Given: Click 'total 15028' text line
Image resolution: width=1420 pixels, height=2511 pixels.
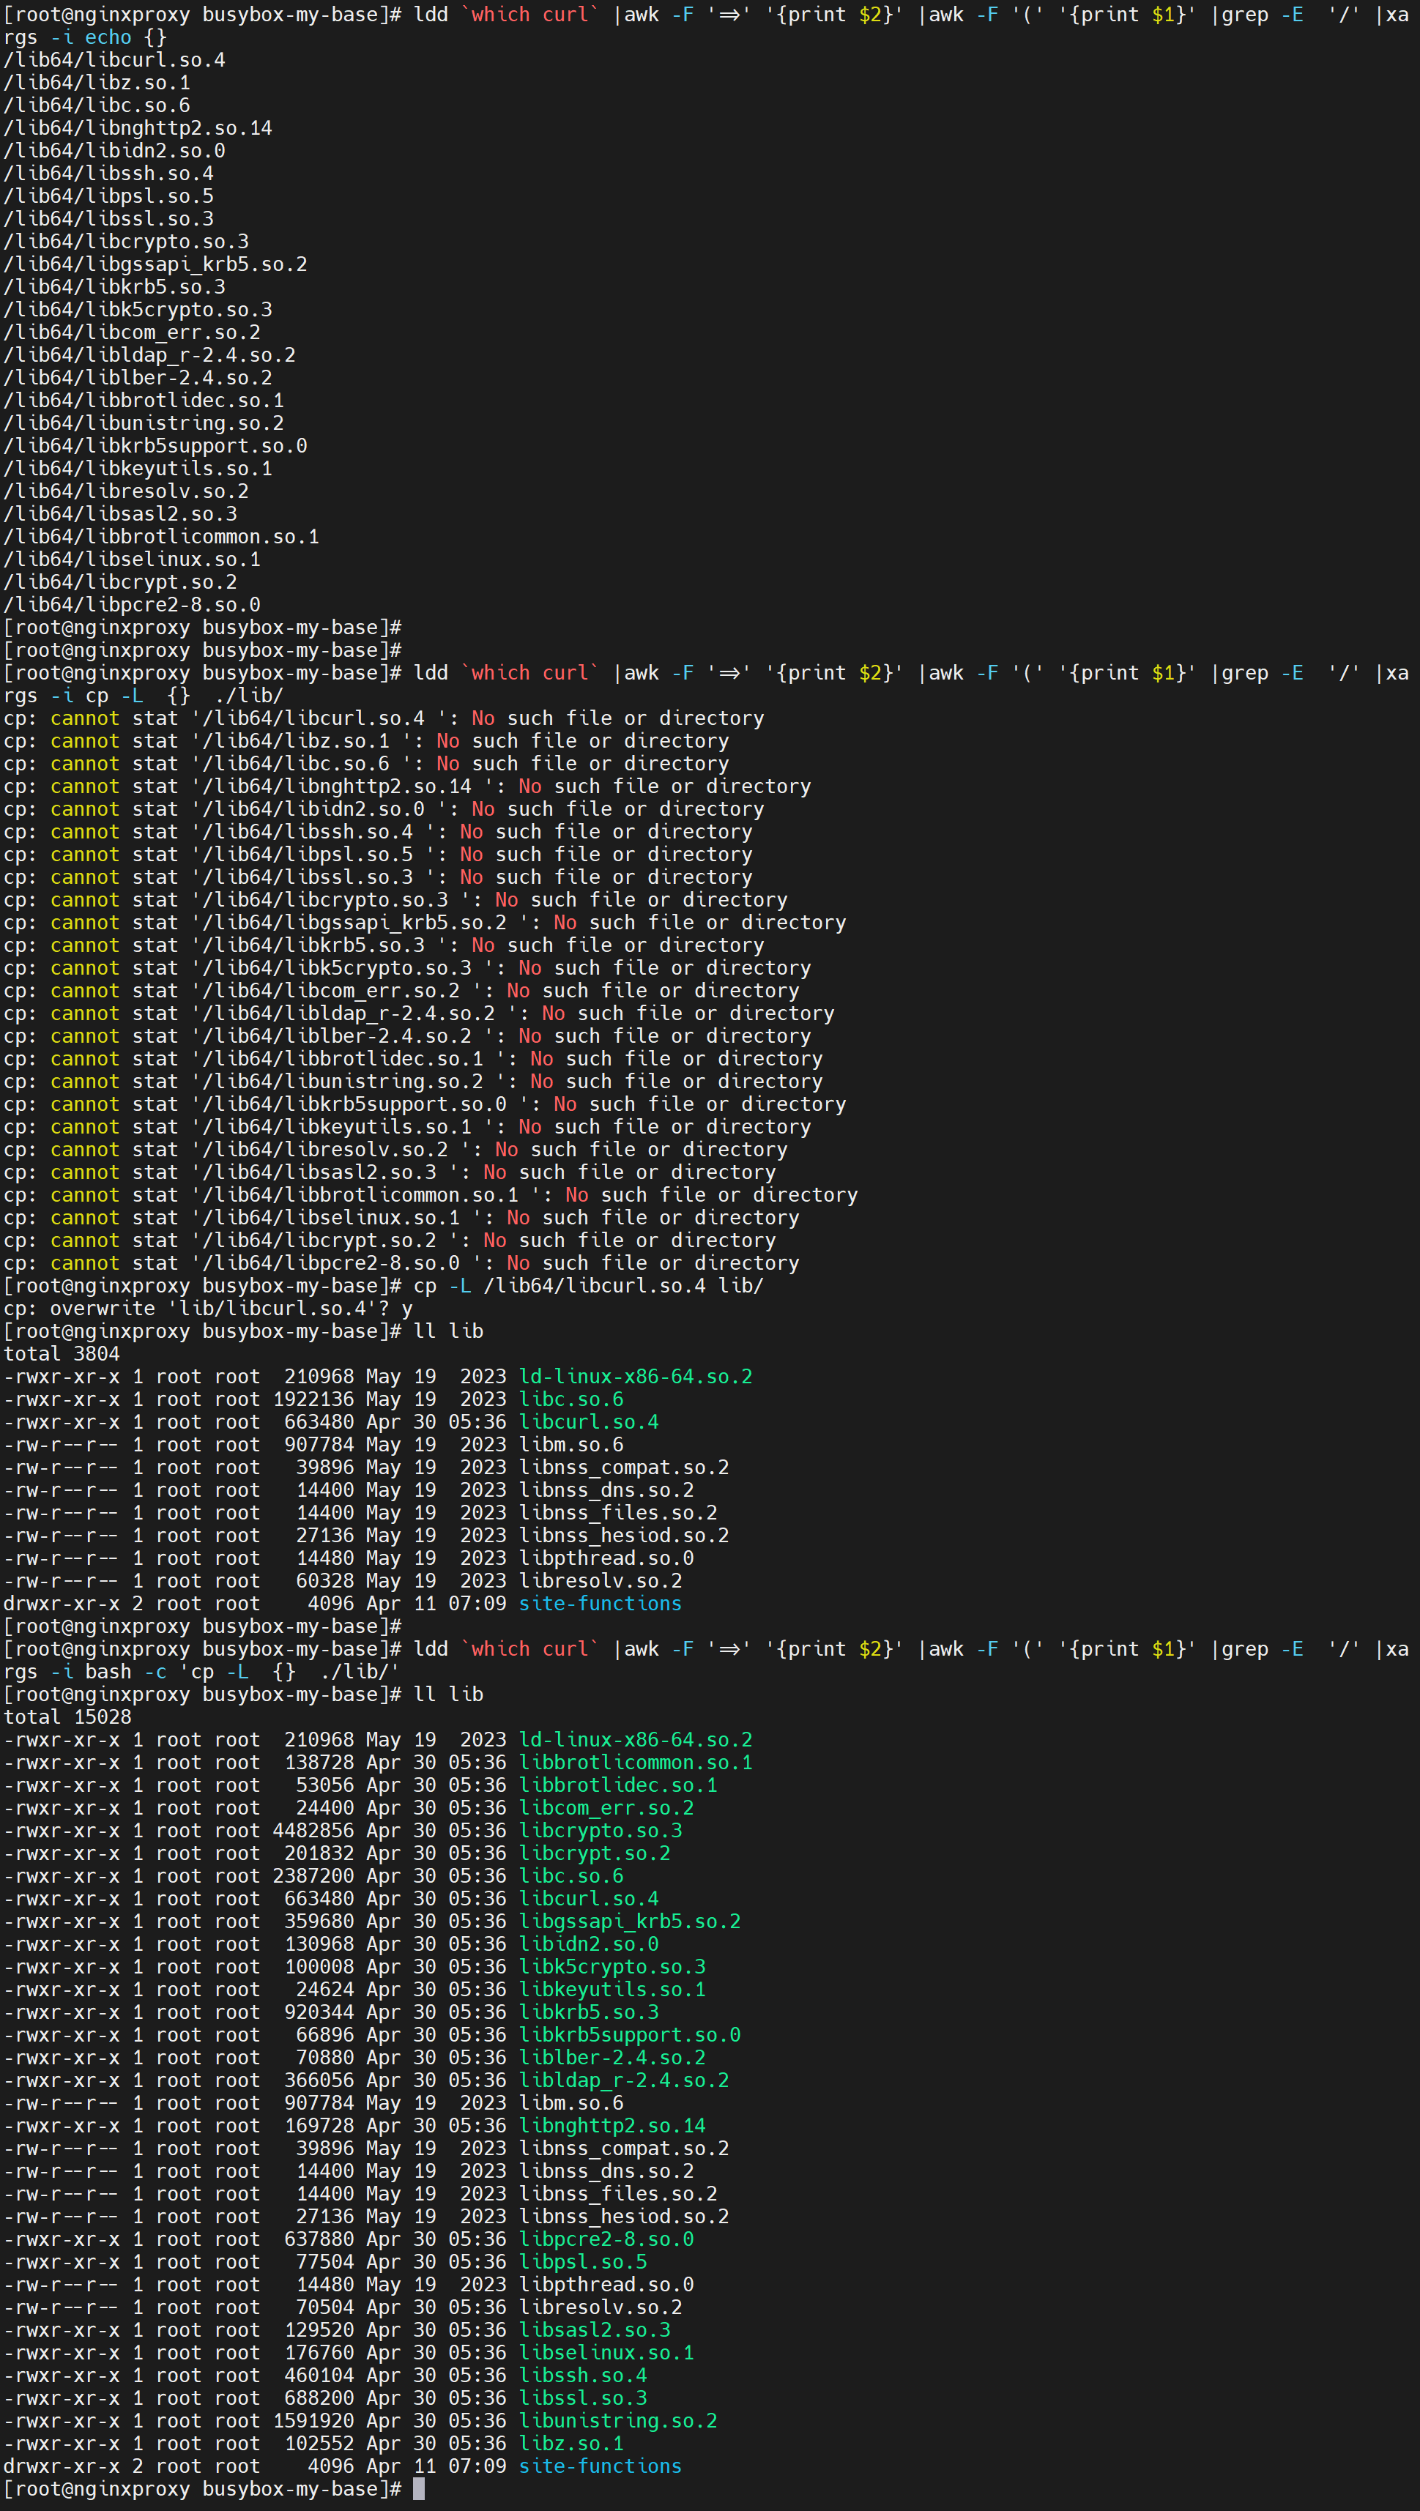Looking at the screenshot, I should (x=67, y=1716).
